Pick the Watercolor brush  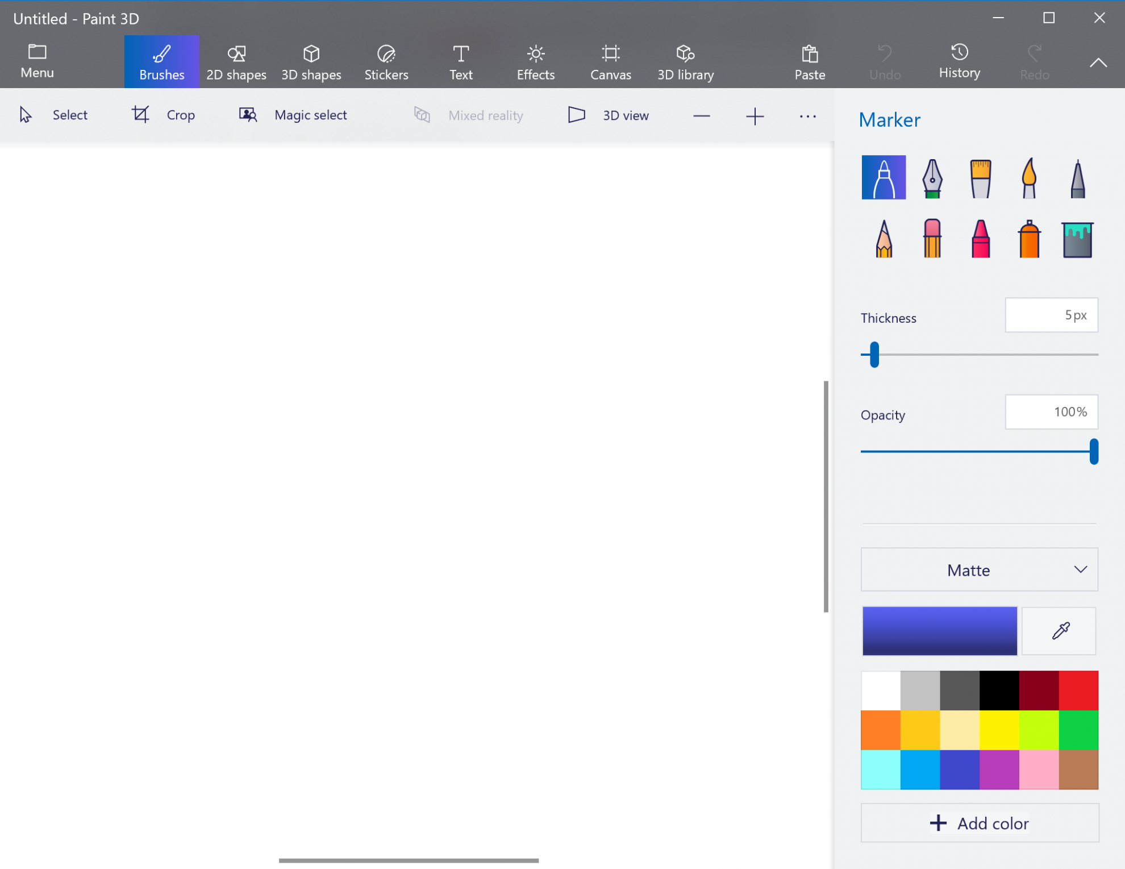(1028, 177)
